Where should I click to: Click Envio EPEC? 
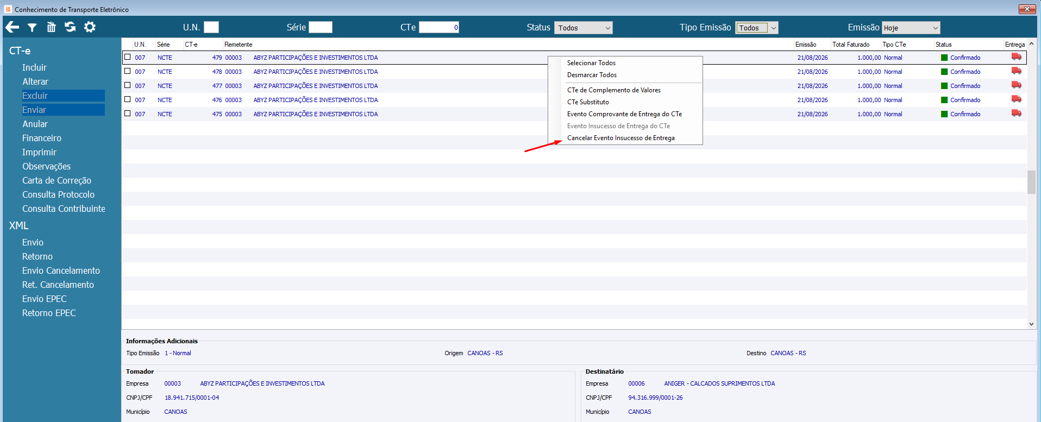(x=45, y=299)
